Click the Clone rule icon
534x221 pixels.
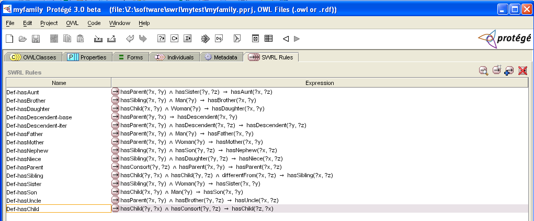click(509, 71)
